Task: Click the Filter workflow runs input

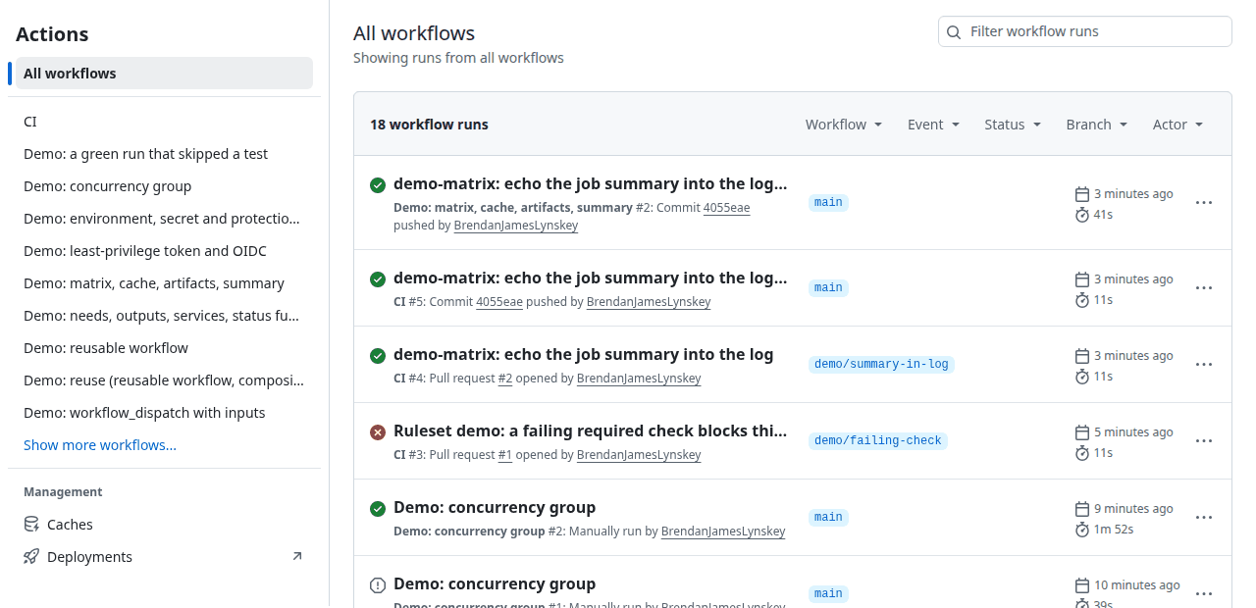Action: click(1085, 31)
